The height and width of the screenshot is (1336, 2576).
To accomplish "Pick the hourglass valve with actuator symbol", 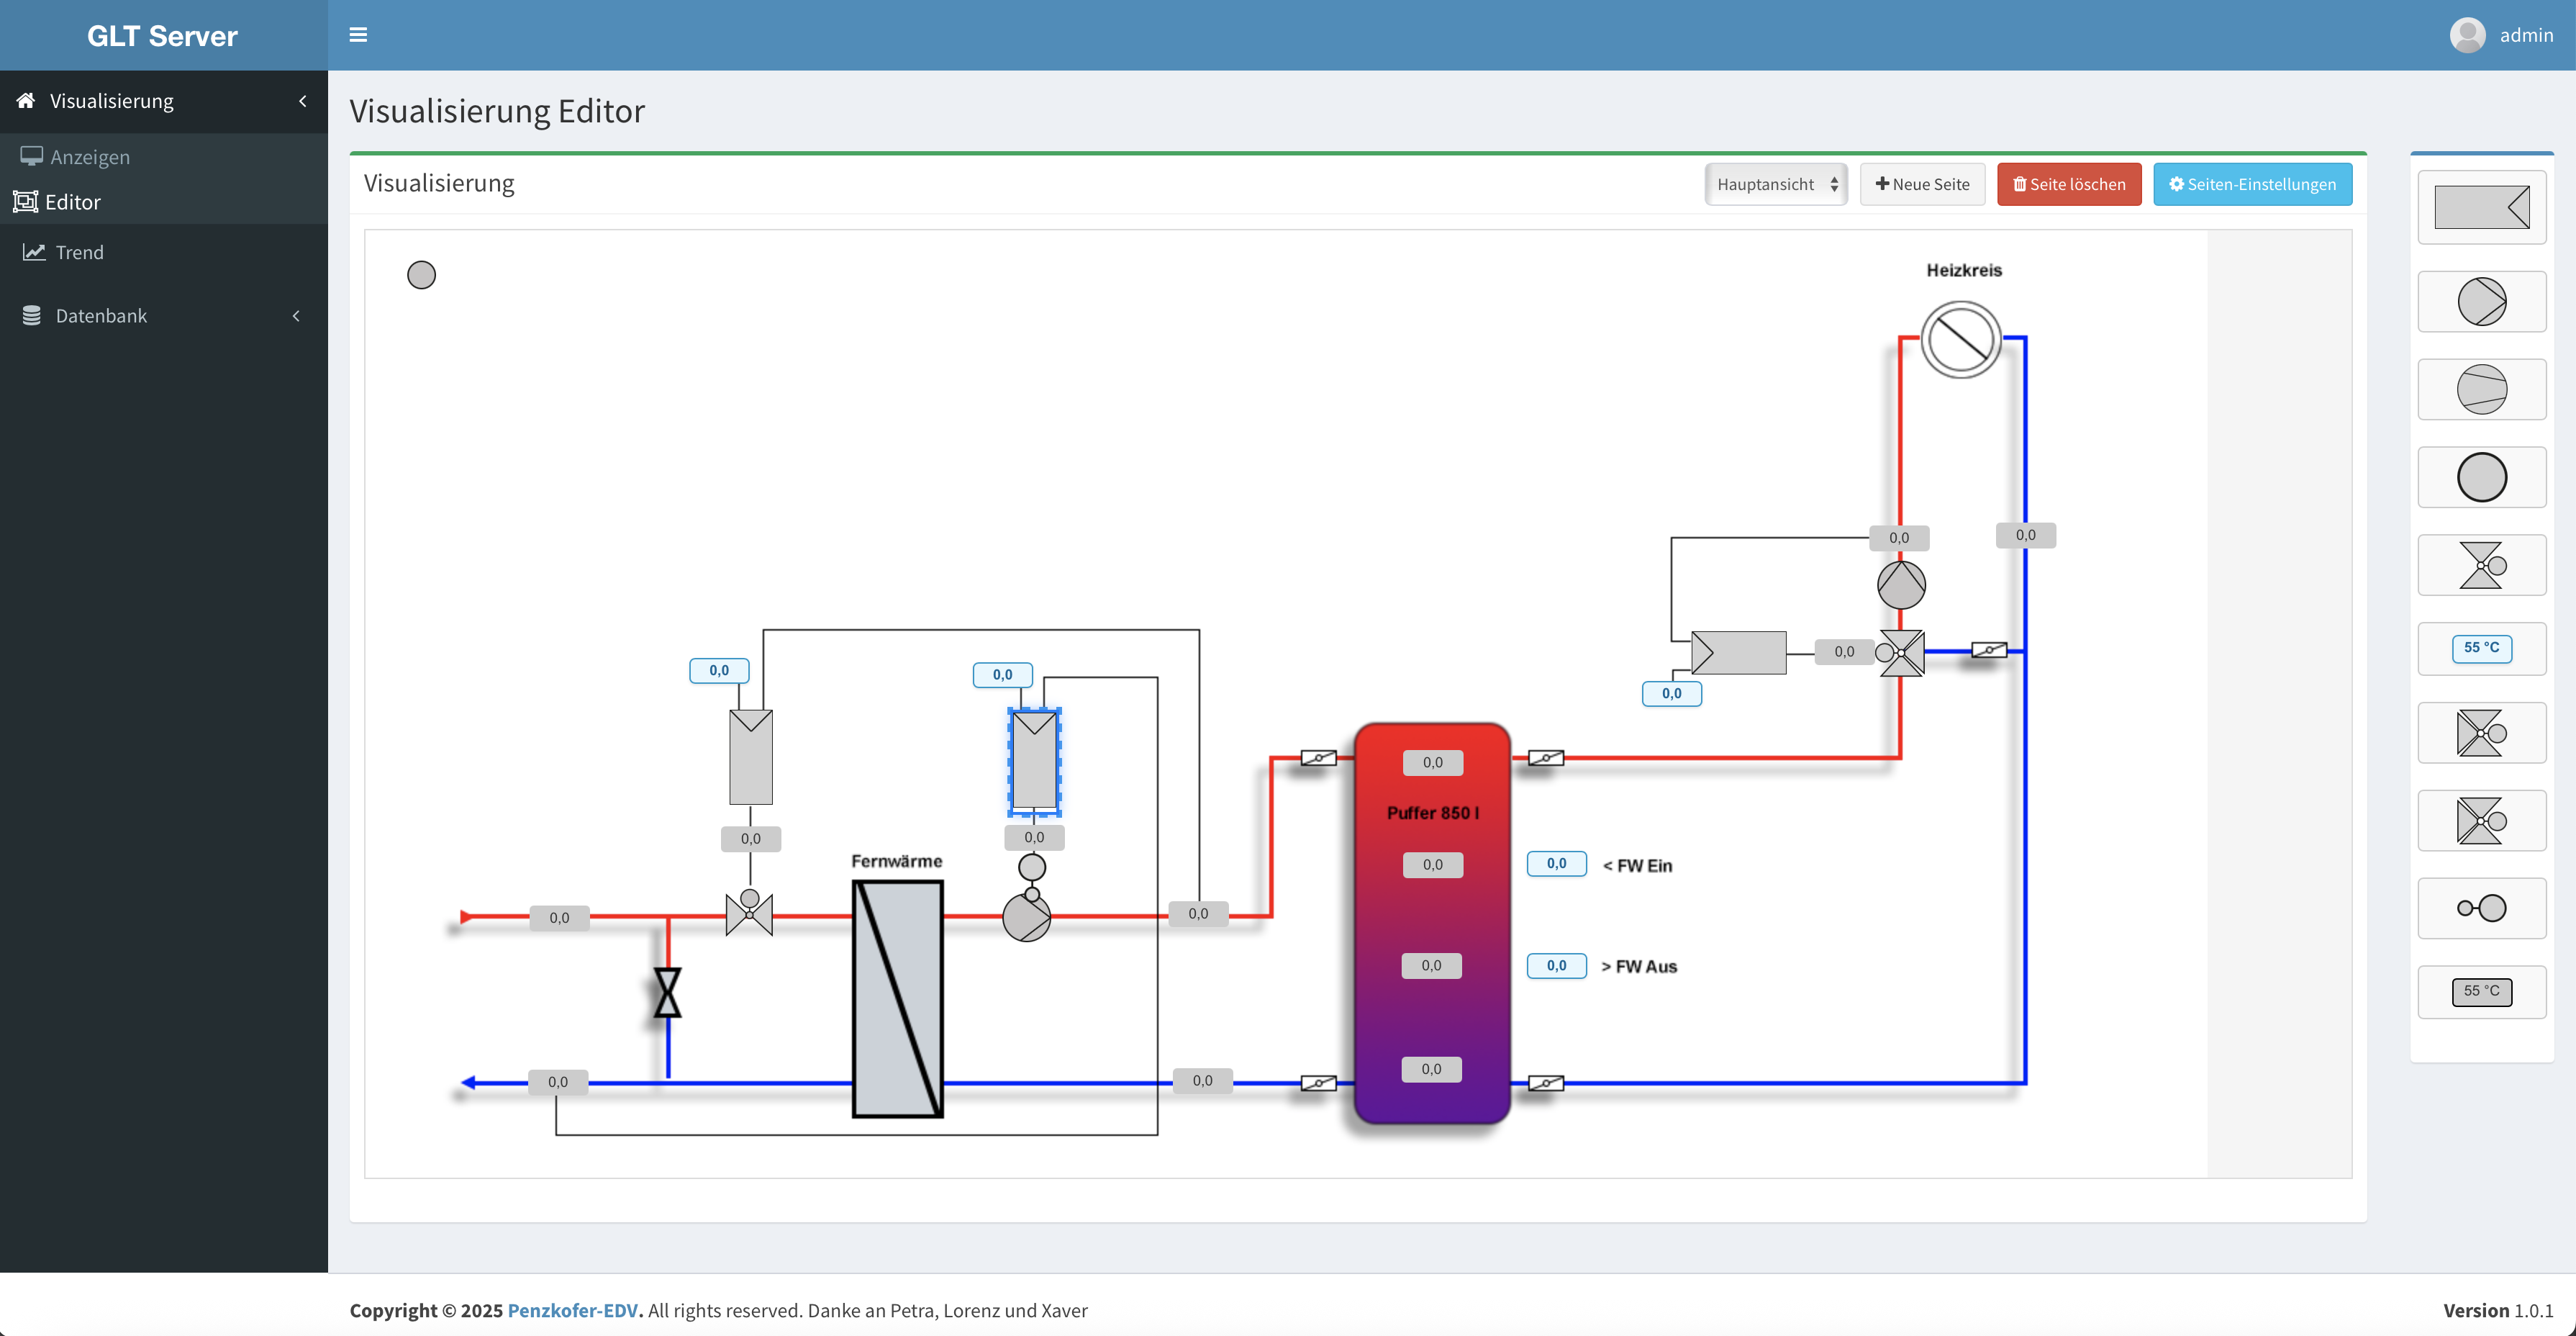I will point(2481,565).
